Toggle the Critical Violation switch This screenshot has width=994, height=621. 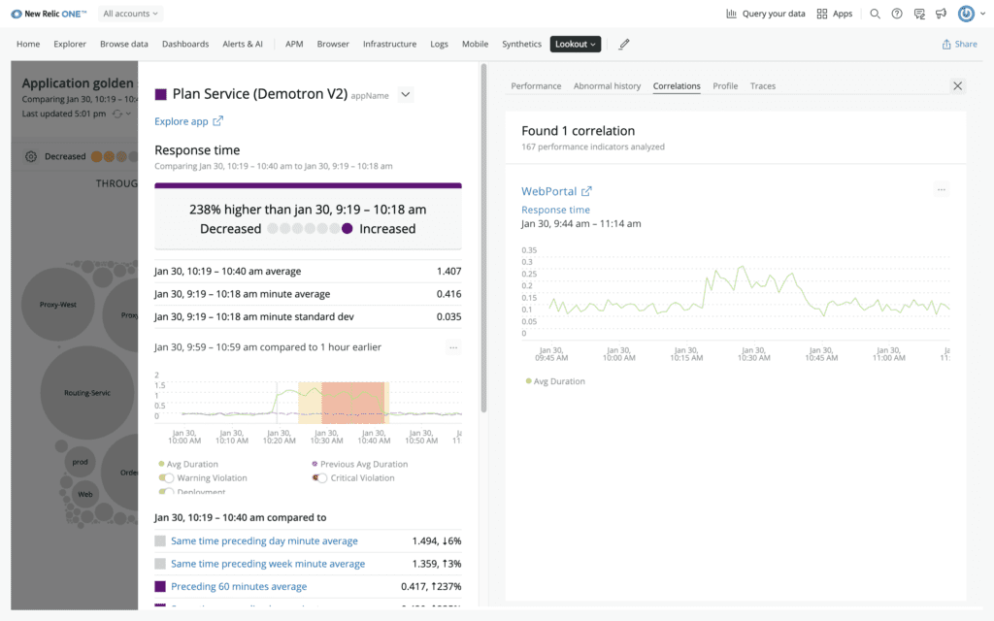(319, 477)
